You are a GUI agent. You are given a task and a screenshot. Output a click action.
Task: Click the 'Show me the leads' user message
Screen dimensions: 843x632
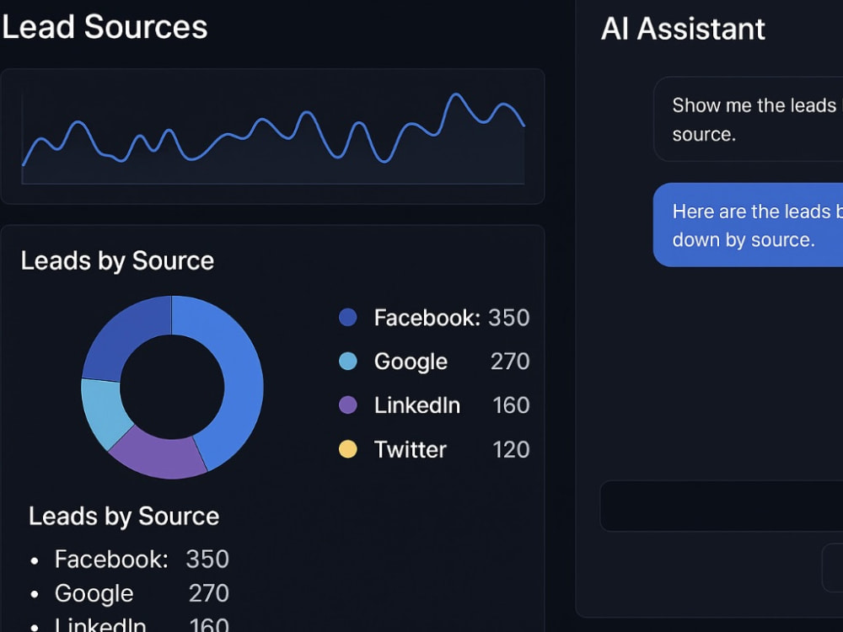748,119
